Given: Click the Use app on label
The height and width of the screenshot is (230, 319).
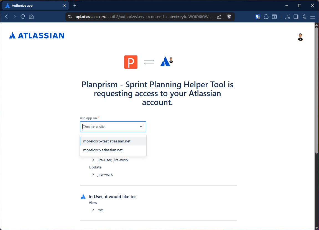Looking at the screenshot, I should [88, 118].
